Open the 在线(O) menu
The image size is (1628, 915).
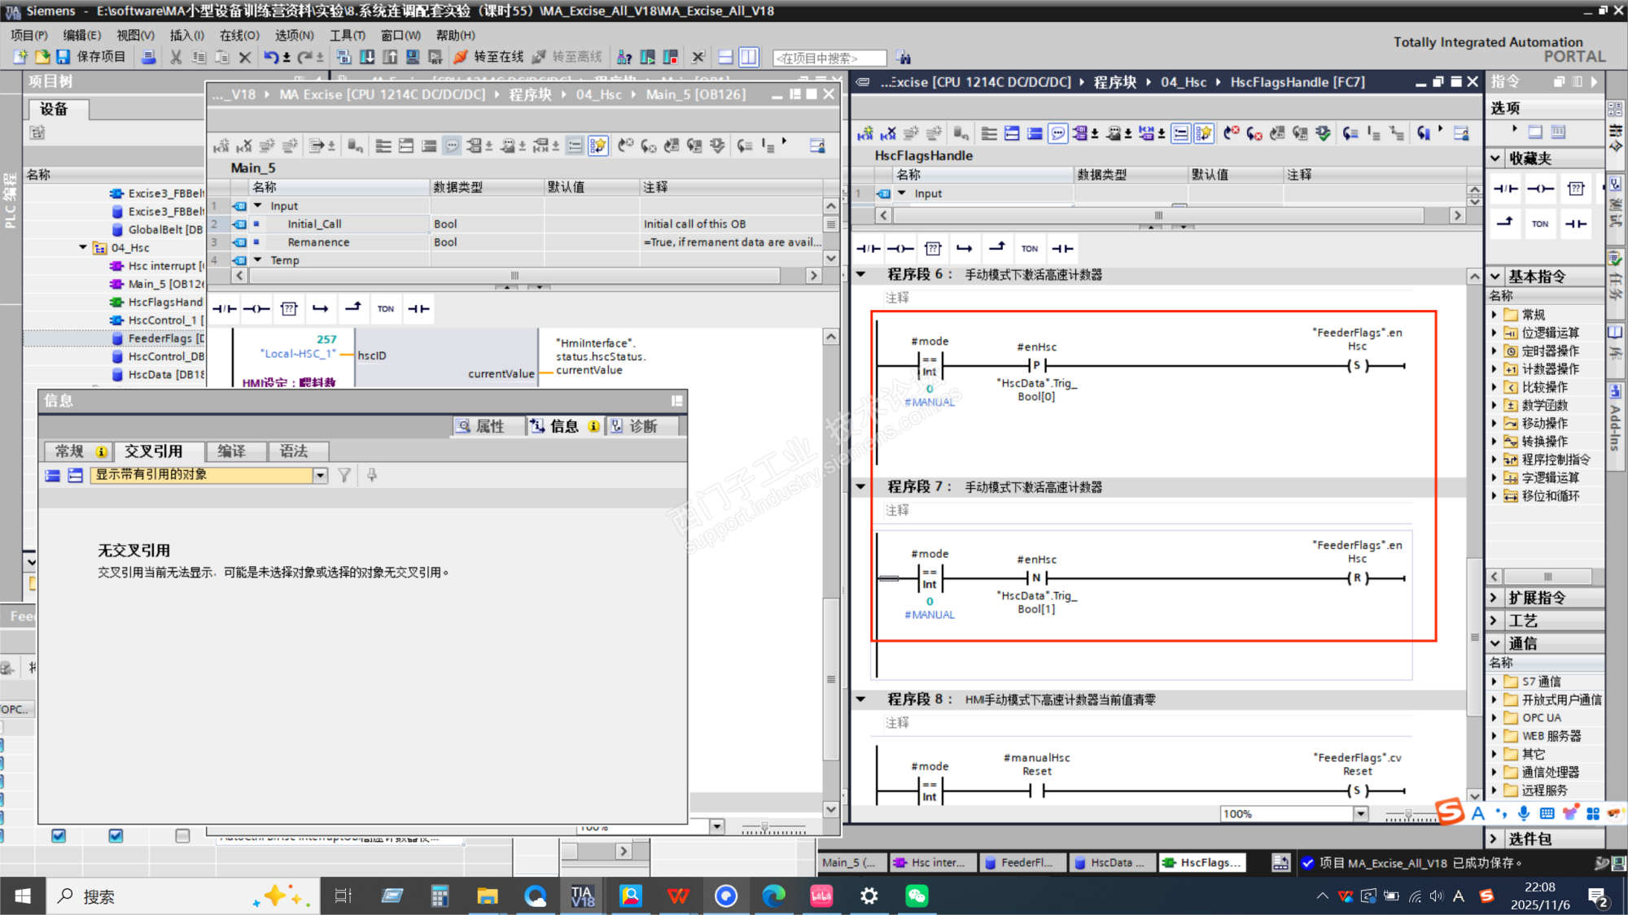[239, 35]
